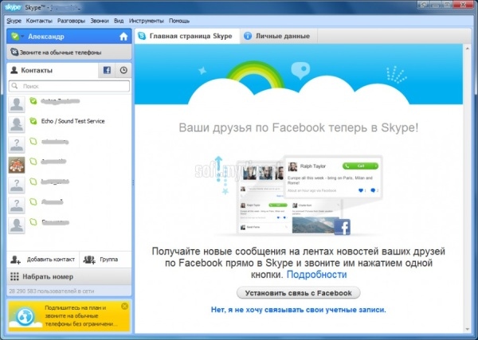Open the status dropdown beside Александр

click(x=18, y=37)
